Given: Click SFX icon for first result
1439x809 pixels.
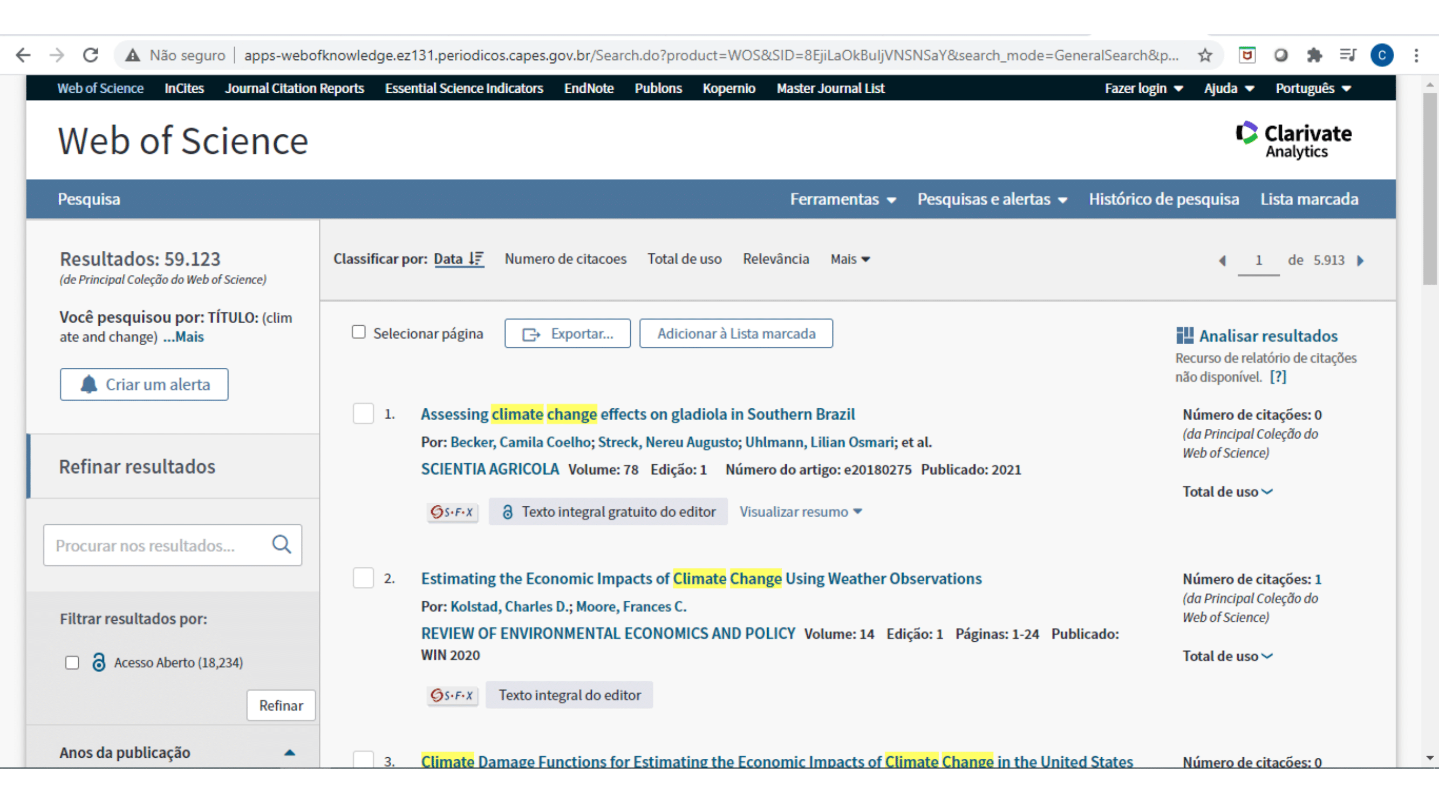Looking at the screenshot, I should click(452, 511).
